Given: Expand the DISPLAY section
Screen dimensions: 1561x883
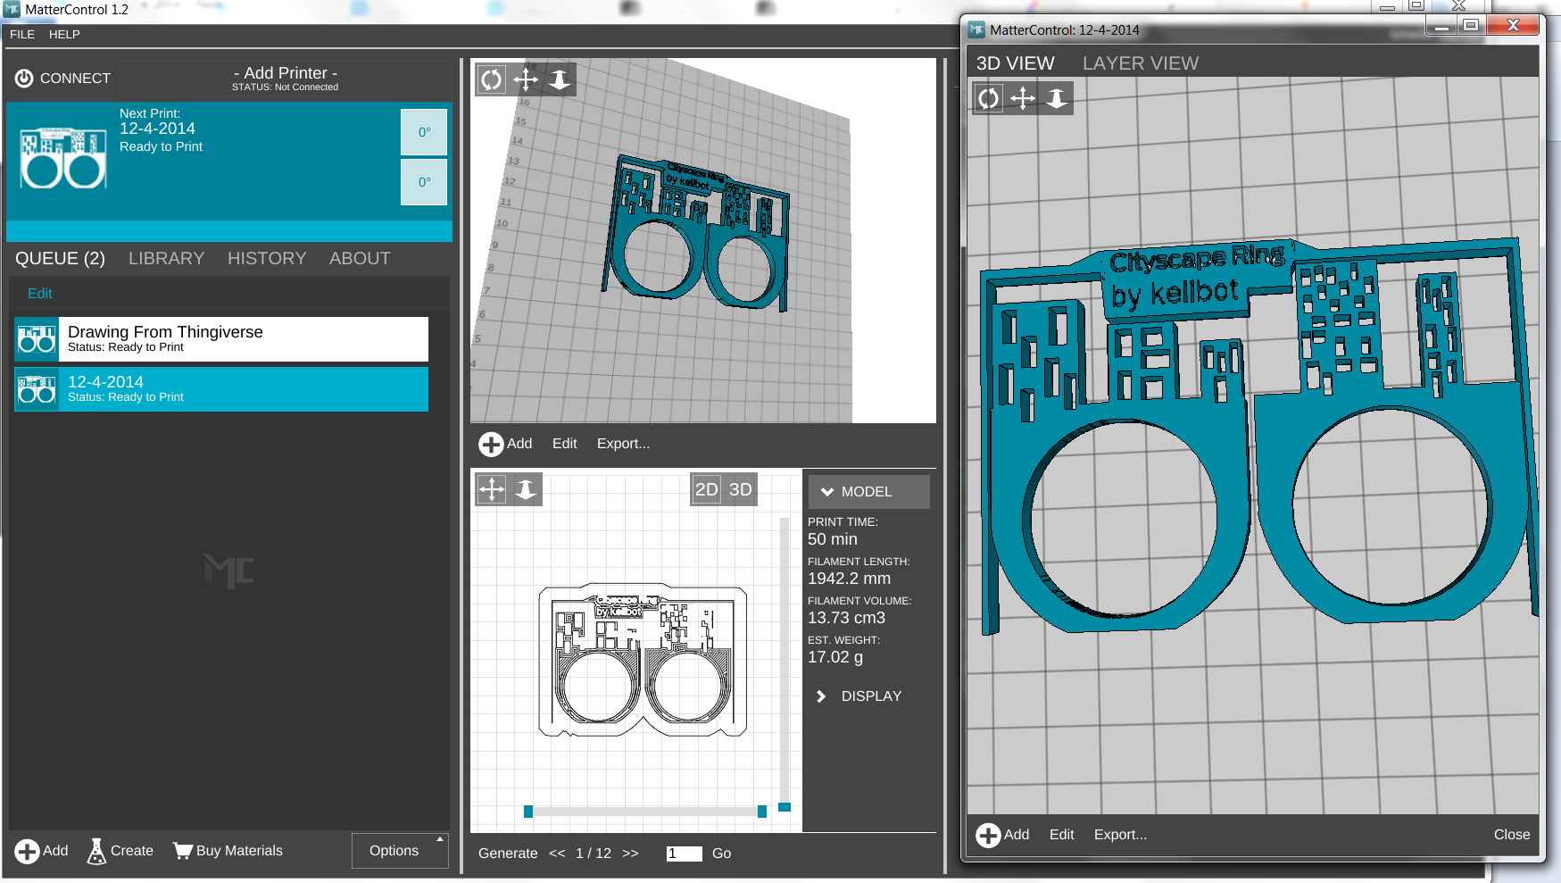Looking at the screenshot, I should (859, 696).
